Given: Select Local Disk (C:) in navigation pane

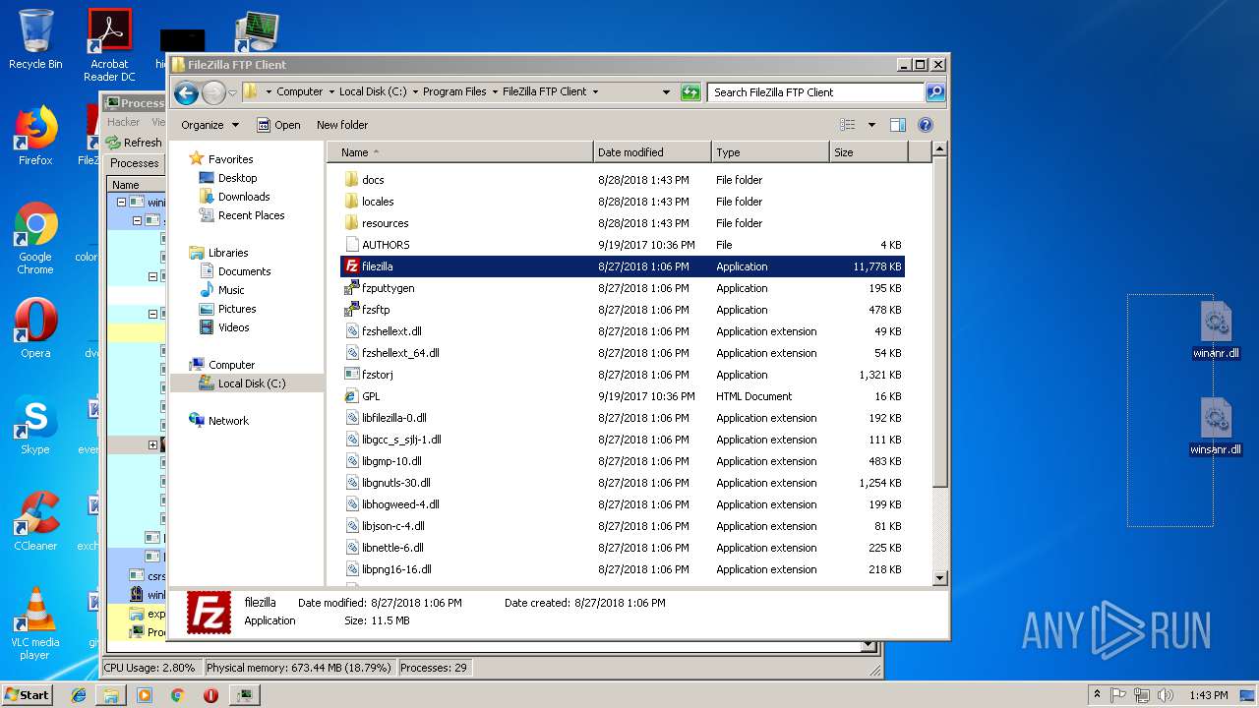Looking at the screenshot, I should (x=246, y=383).
